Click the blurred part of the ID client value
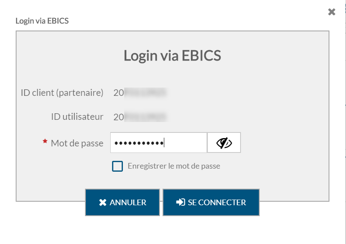The width and height of the screenshot is (346, 244). [146, 93]
